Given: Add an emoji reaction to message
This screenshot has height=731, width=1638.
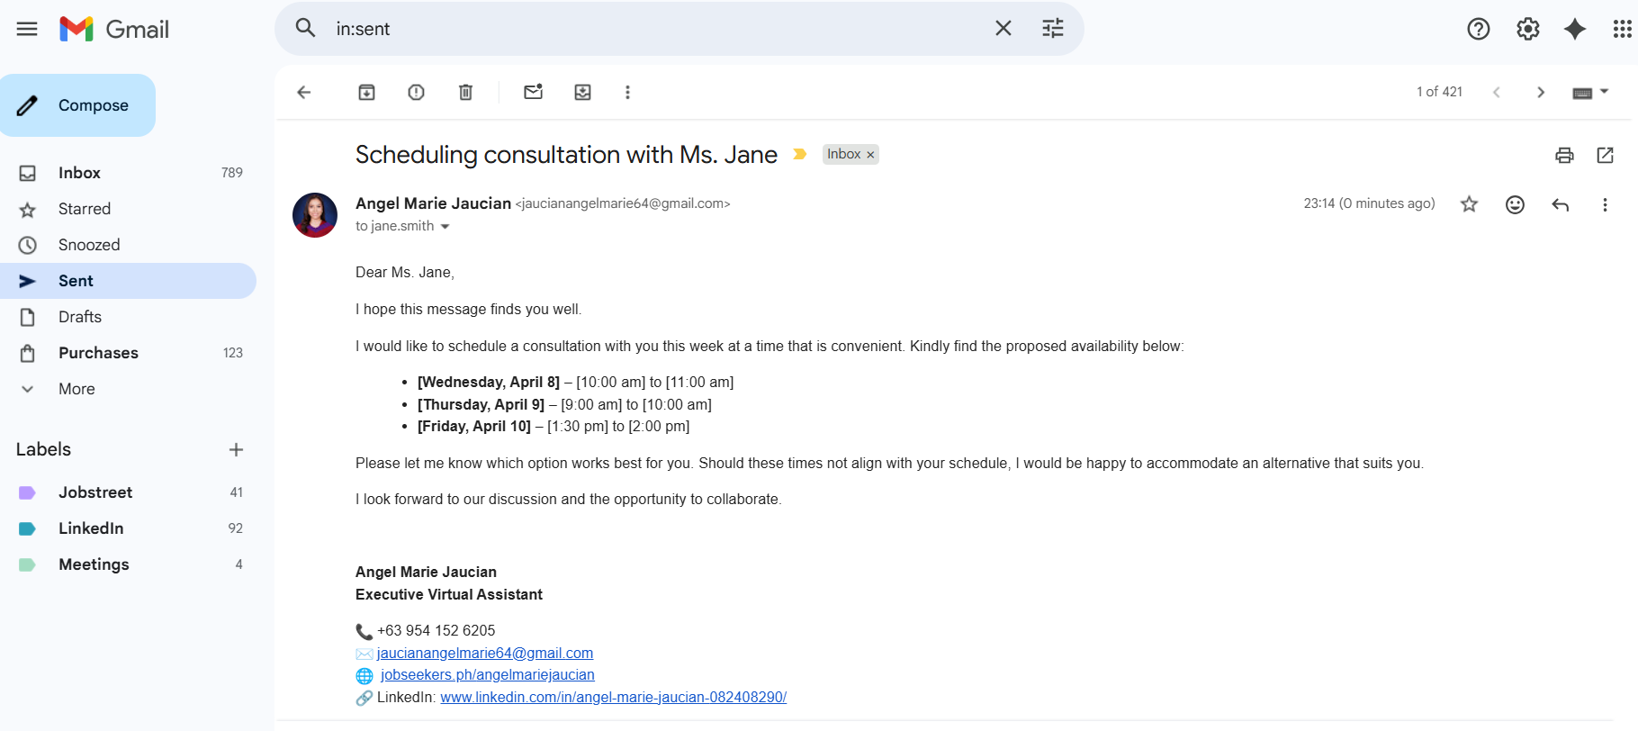Looking at the screenshot, I should (x=1515, y=204).
